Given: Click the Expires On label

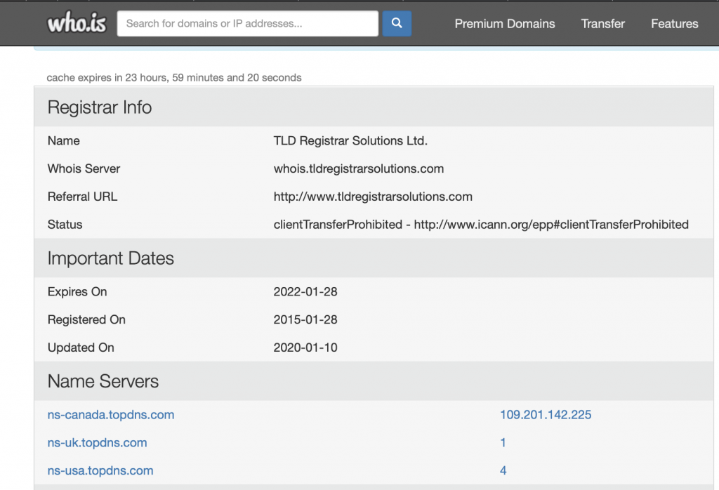Looking at the screenshot, I should [x=77, y=292].
